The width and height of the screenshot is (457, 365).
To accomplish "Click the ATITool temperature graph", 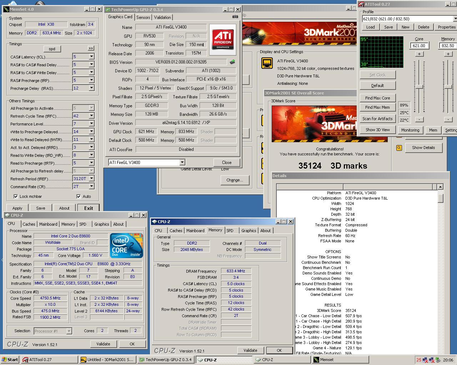I will (381, 52).
